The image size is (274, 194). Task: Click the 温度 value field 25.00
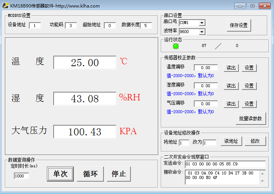point(85,62)
